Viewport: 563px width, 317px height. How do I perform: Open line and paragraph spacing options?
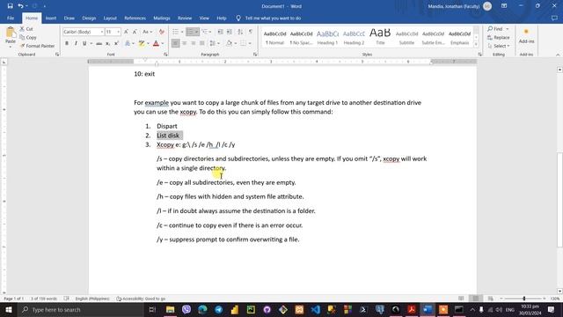point(213,43)
